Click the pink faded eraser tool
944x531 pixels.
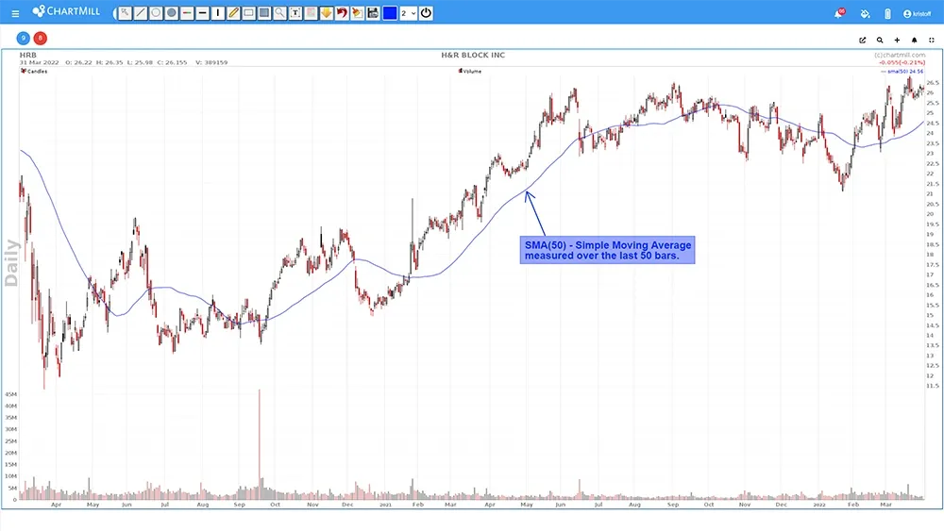pyautogui.click(x=312, y=12)
